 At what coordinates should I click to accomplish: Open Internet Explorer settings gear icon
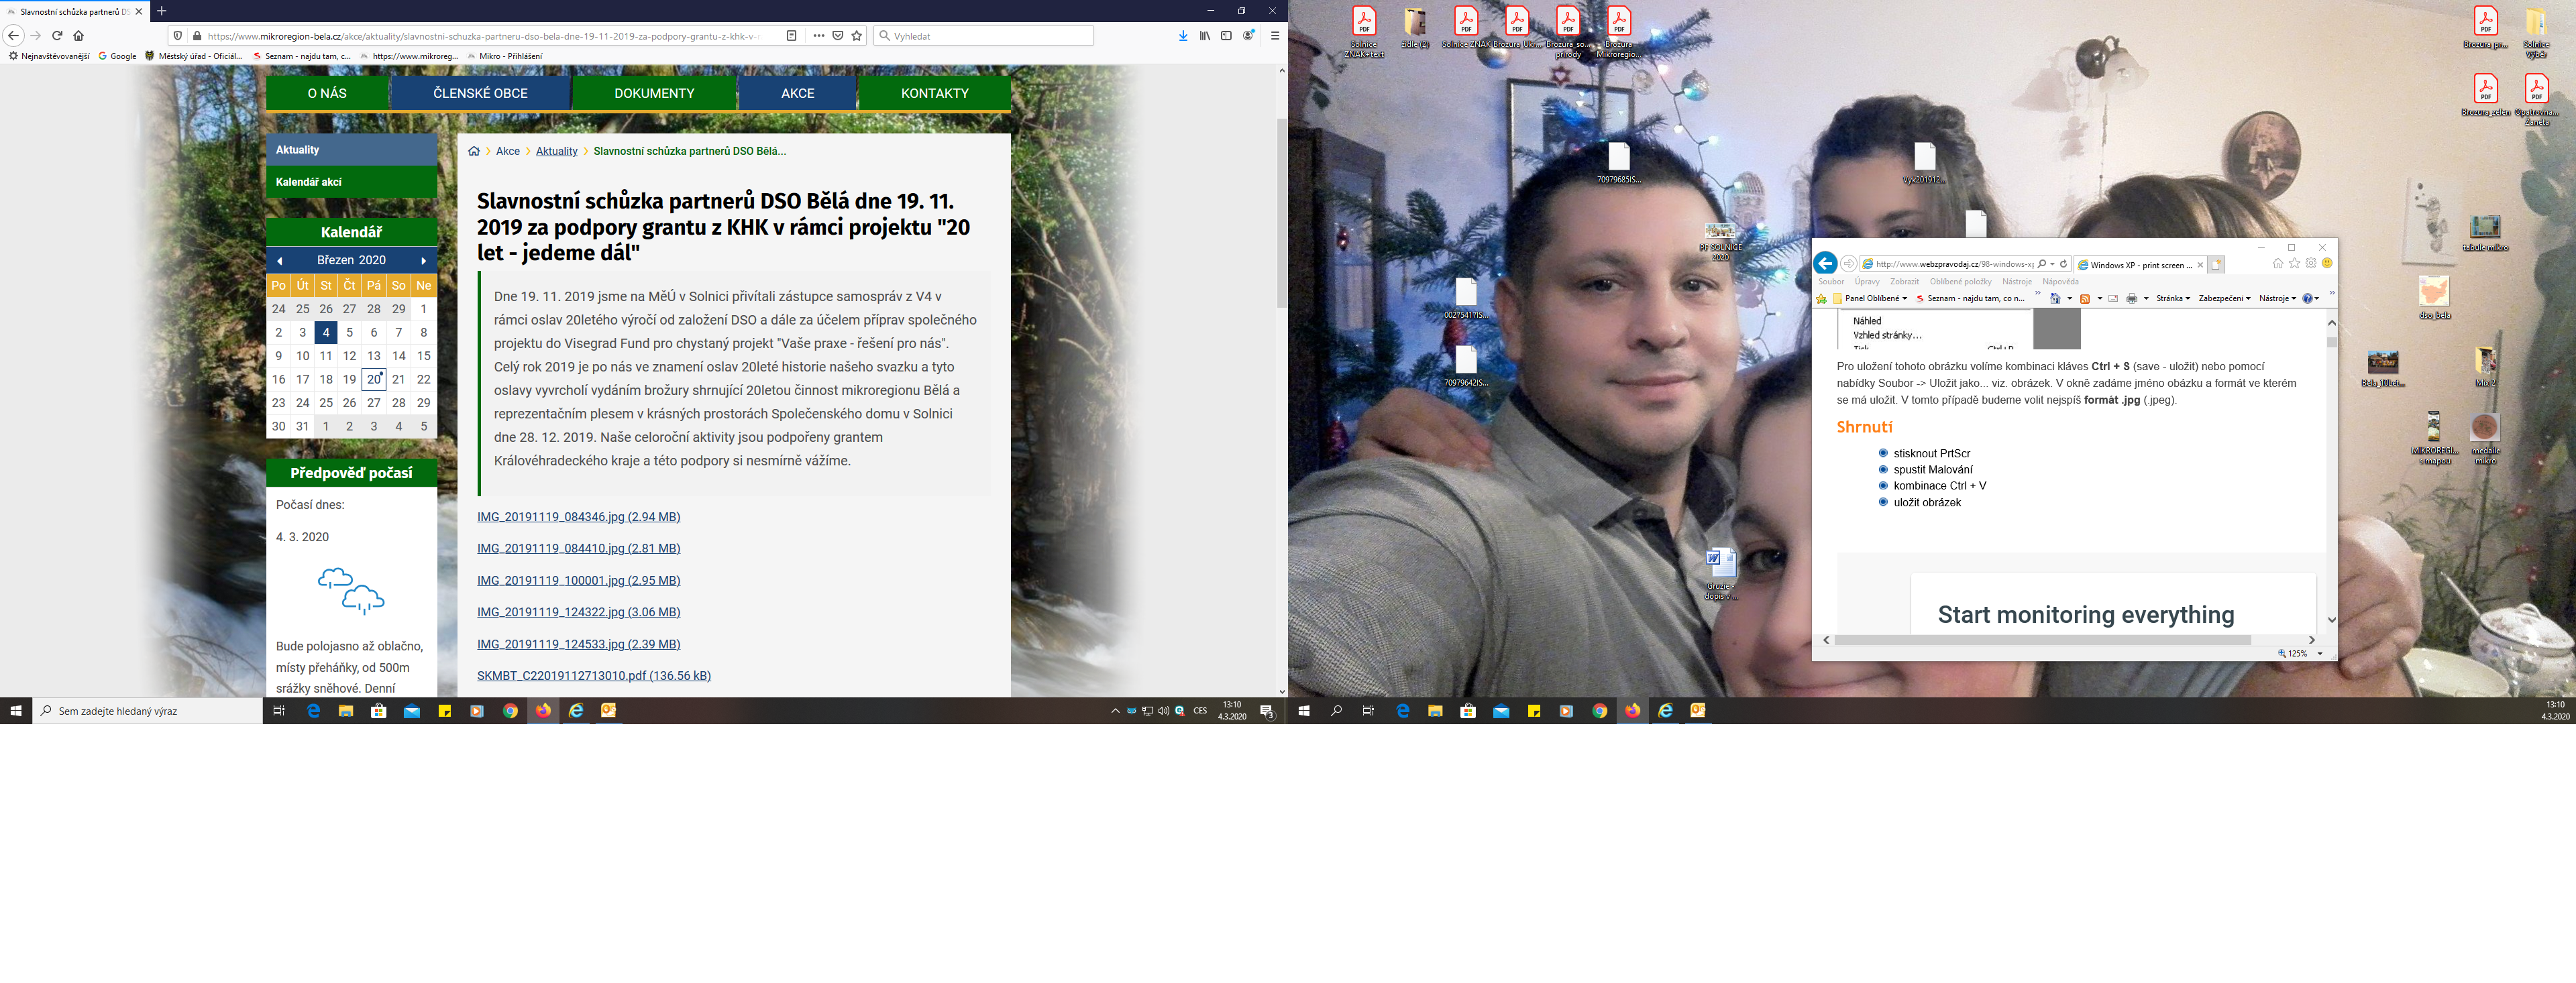2311,264
